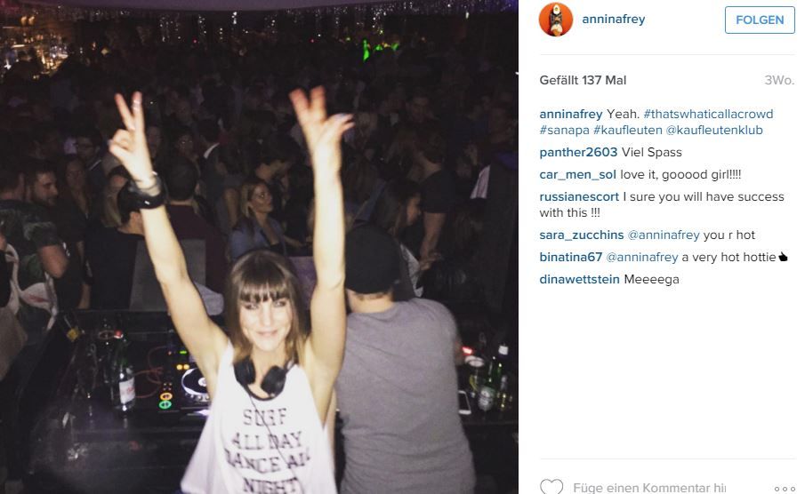Visit the @kaufleutenklub mention

[714, 131]
